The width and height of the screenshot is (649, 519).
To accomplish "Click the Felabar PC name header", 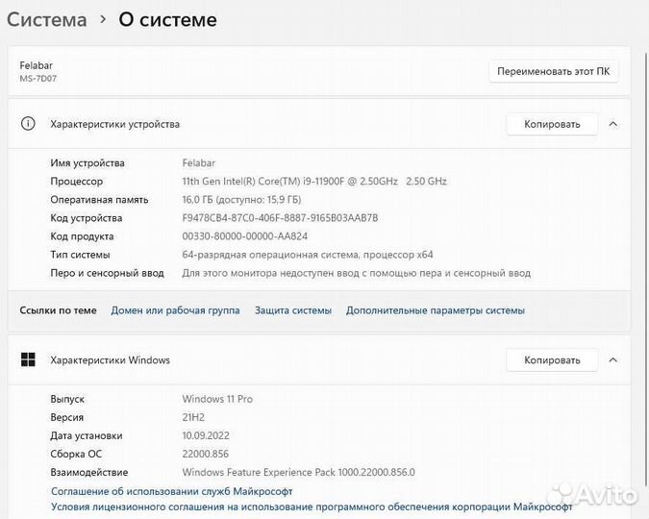I will coord(36,65).
